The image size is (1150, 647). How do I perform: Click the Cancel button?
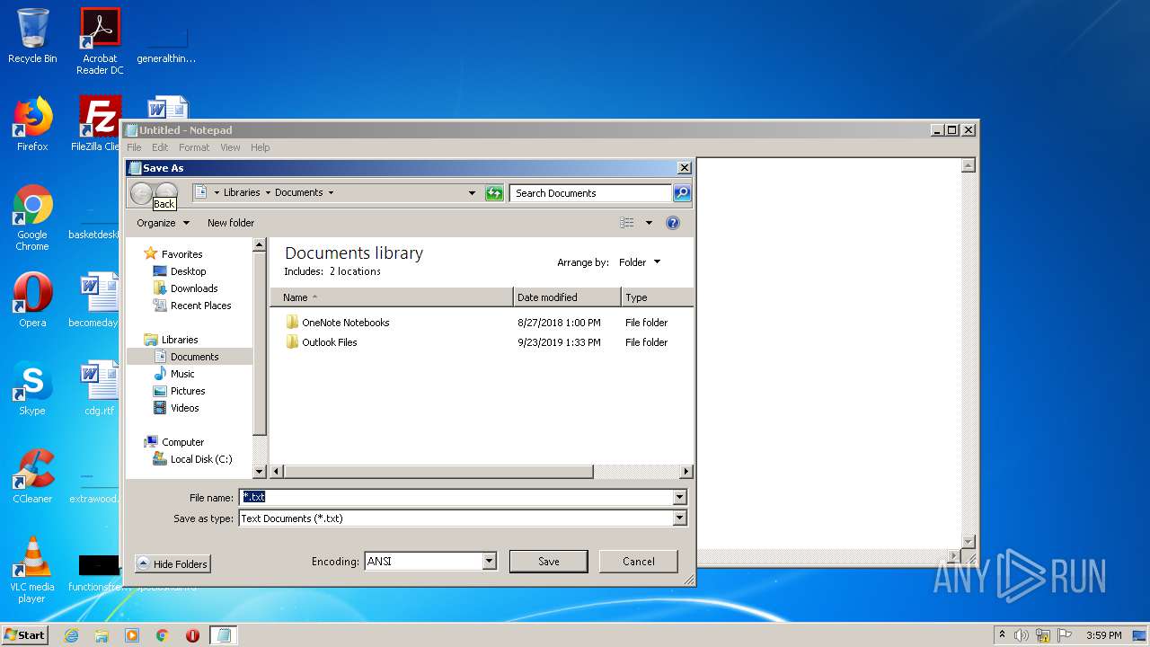coord(639,562)
